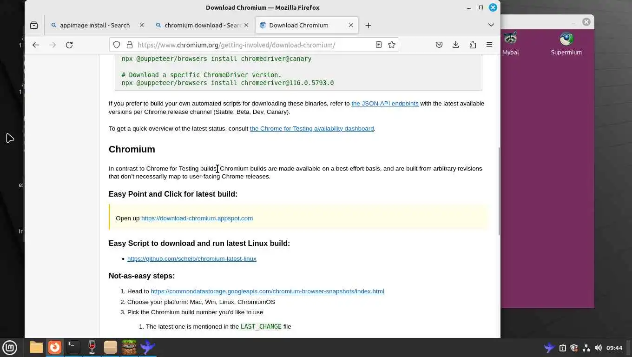The height and width of the screenshot is (357, 632).
Task: Close the appimage install tab
Action: [x=142, y=25]
